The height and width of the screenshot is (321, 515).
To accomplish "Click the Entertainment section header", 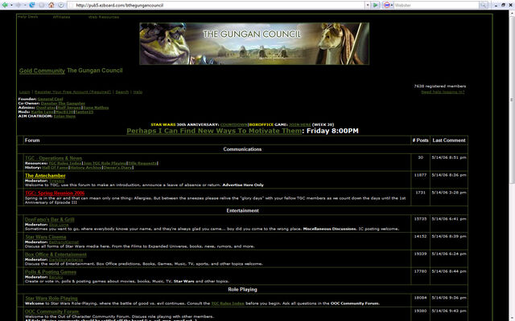I will [x=242, y=210].
